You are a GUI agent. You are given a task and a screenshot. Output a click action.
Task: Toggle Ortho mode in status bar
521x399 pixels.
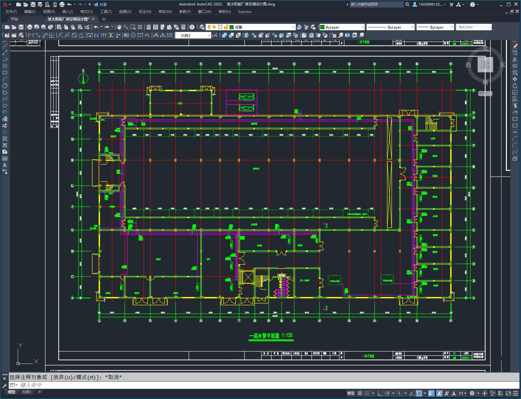click(380, 393)
